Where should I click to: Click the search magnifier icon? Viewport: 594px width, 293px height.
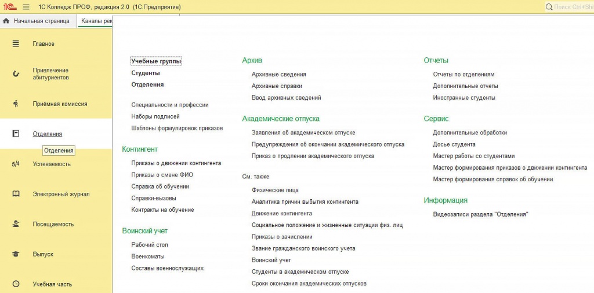pyautogui.click(x=549, y=7)
